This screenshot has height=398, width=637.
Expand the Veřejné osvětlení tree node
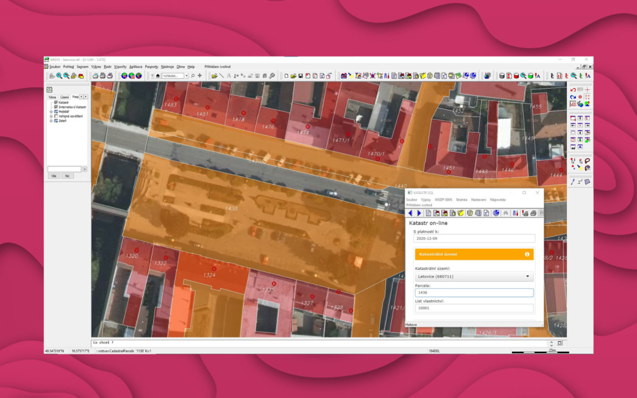pos(51,116)
